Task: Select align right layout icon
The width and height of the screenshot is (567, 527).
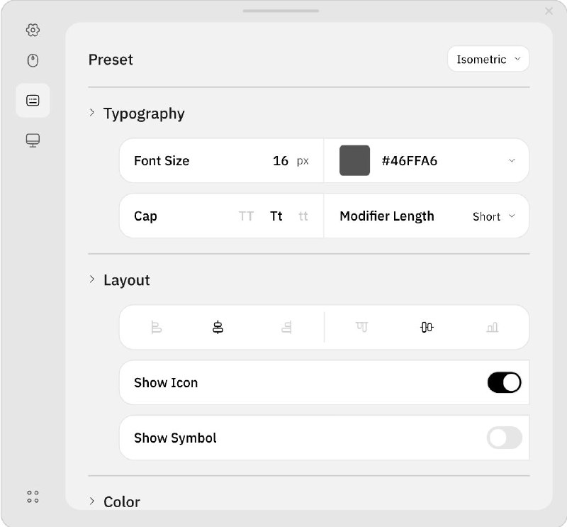Action: coord(286,327)
